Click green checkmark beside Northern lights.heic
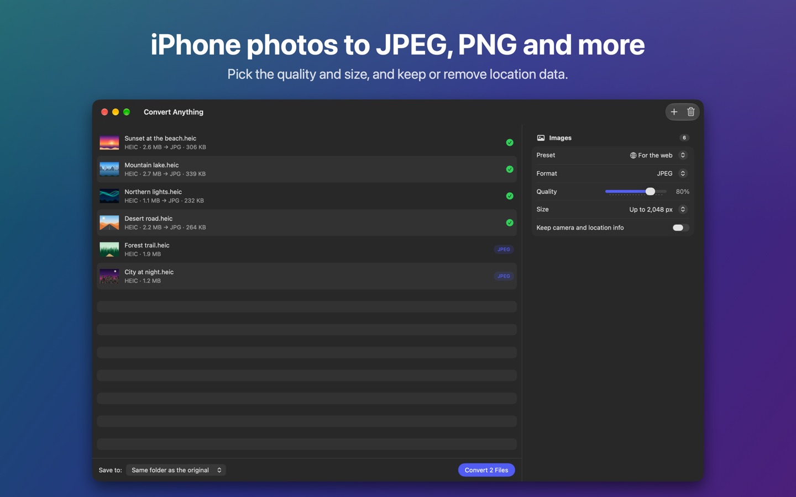This screenshot has width=796, height=497. [510, 196]
